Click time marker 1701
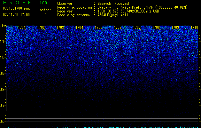Image resolution: width=201 pixels, height=128 pixels. pos(22,28)
